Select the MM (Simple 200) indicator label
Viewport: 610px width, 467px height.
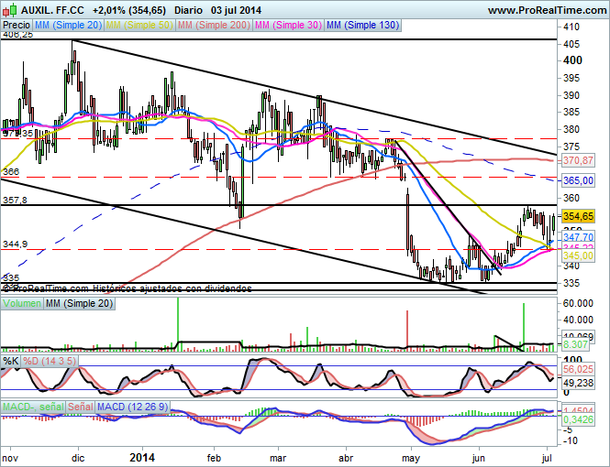point(215,26)
